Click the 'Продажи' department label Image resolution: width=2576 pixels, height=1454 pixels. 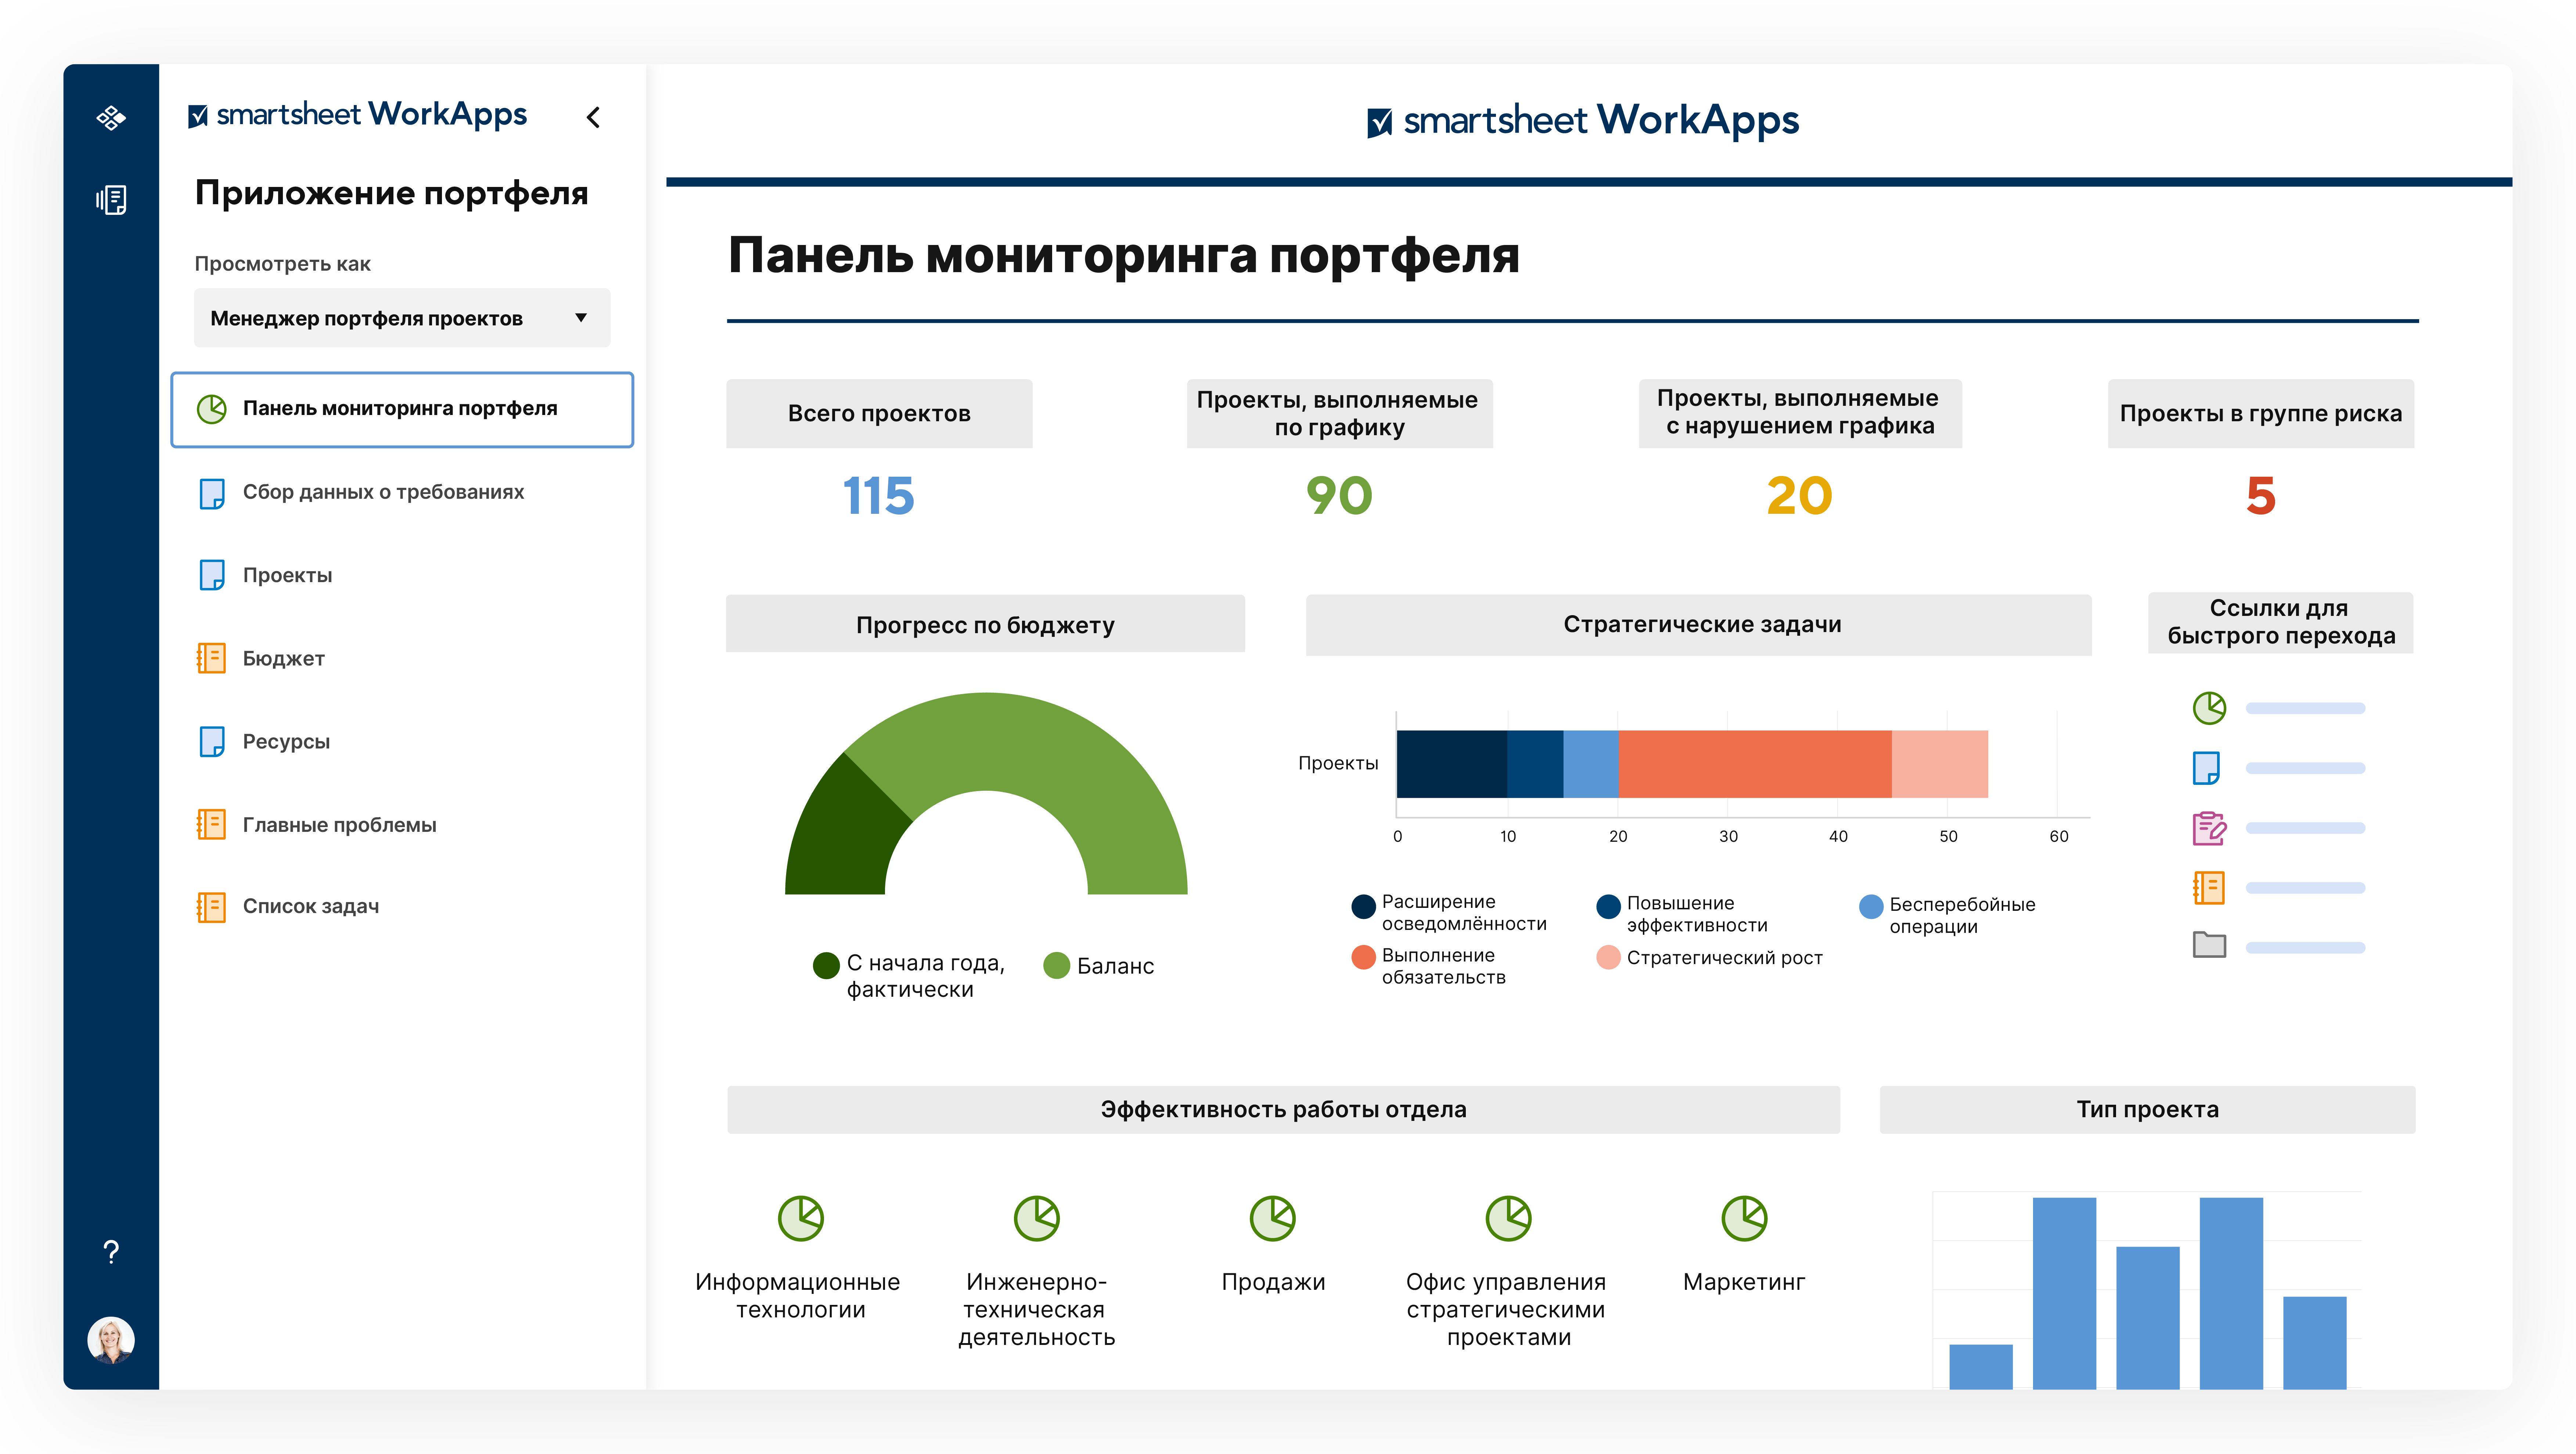pyautogui.click(x=1273, y=1282)
